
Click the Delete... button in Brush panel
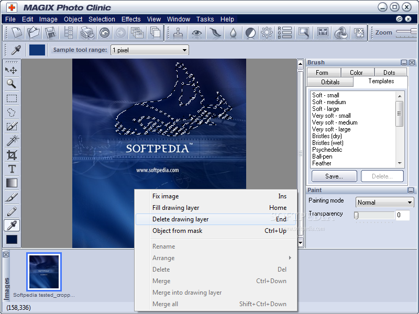(382, 176)
